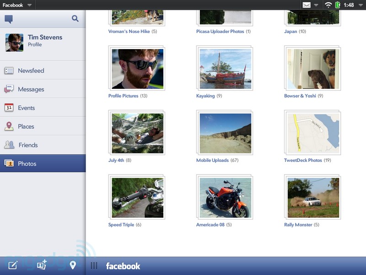Open Americade 08 album link
366x275 pixels.
(x=210, y=225)
